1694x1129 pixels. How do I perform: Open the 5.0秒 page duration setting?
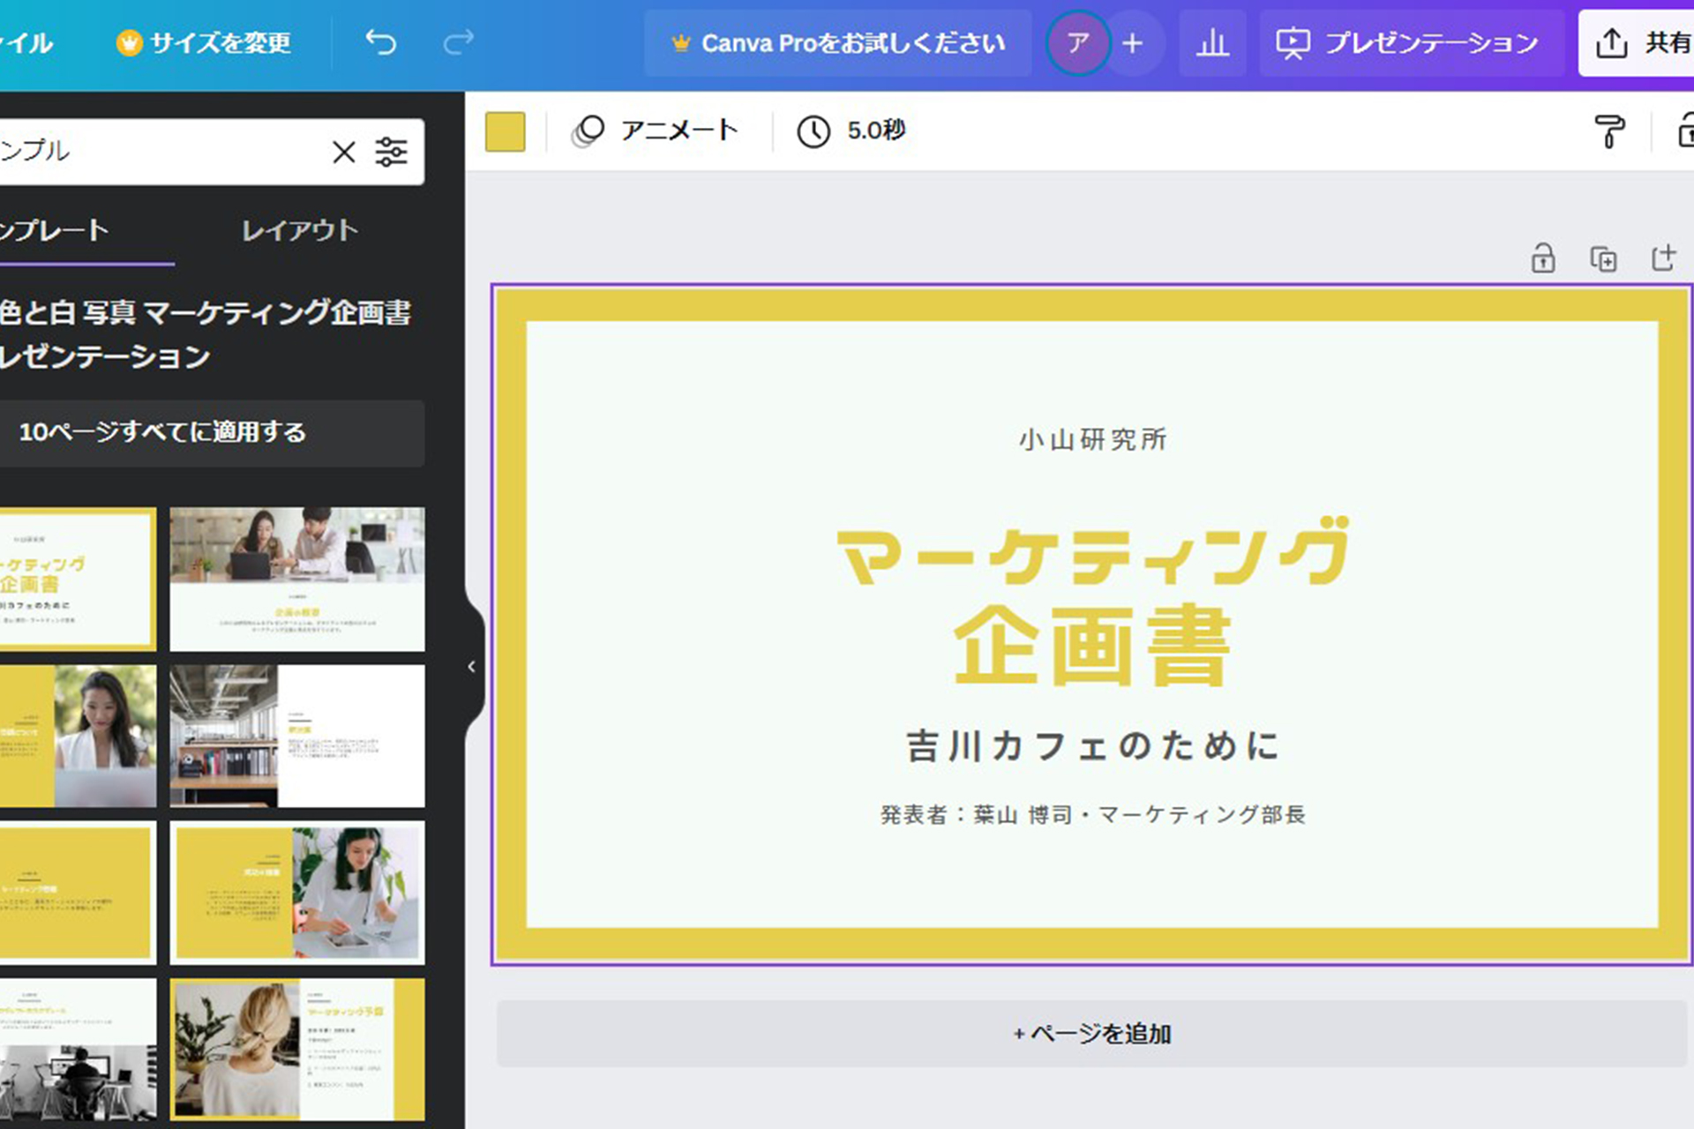click(x=851, y=131)
